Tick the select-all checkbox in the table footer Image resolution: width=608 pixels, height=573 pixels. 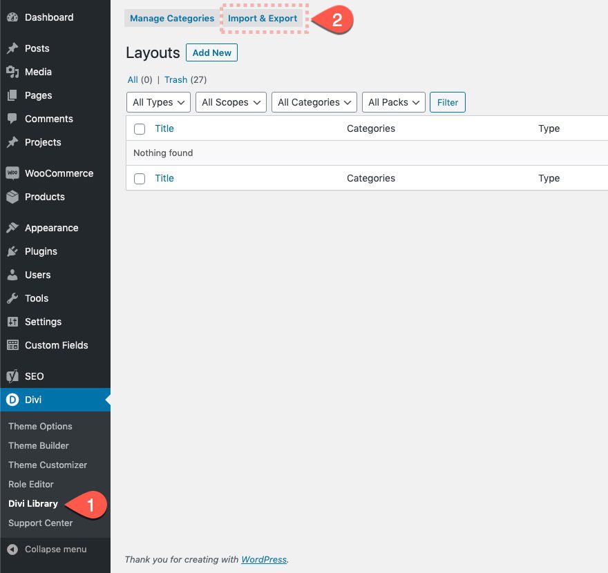point(140,179)
